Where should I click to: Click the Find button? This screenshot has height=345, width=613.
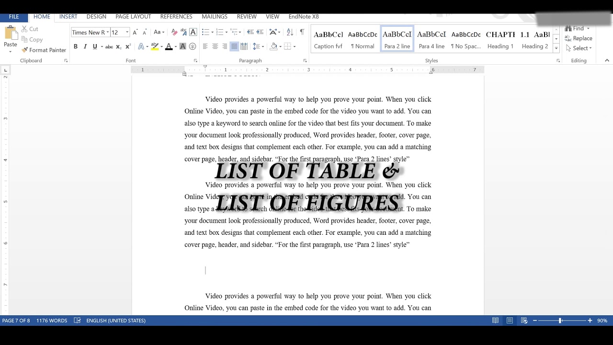(575, 28)
